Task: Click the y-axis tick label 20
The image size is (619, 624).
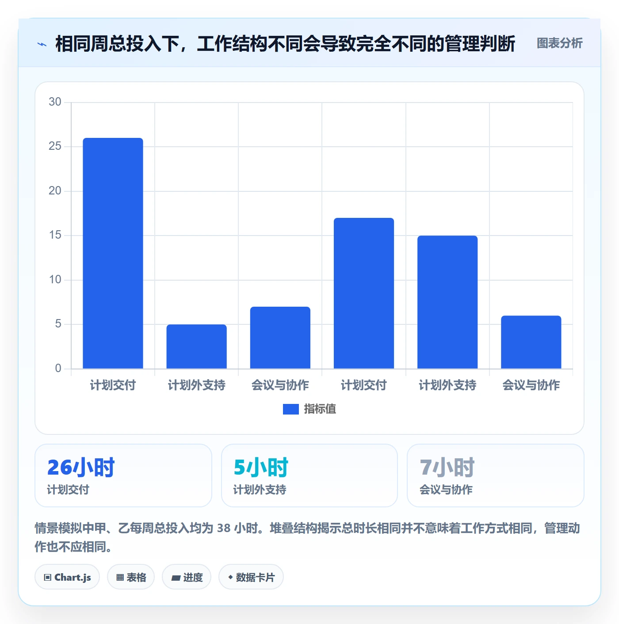Action: (55, 191)
